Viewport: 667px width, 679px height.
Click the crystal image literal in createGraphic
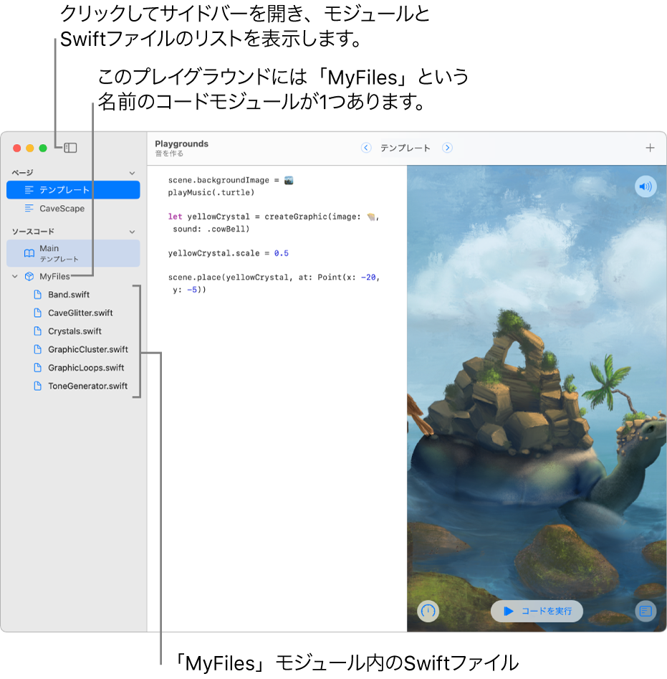pos(370,217)
